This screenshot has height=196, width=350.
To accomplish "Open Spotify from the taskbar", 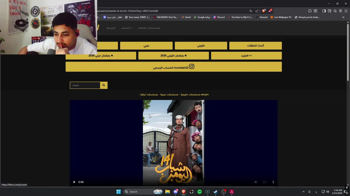I will pyautogui.click(x=200, y=192).
